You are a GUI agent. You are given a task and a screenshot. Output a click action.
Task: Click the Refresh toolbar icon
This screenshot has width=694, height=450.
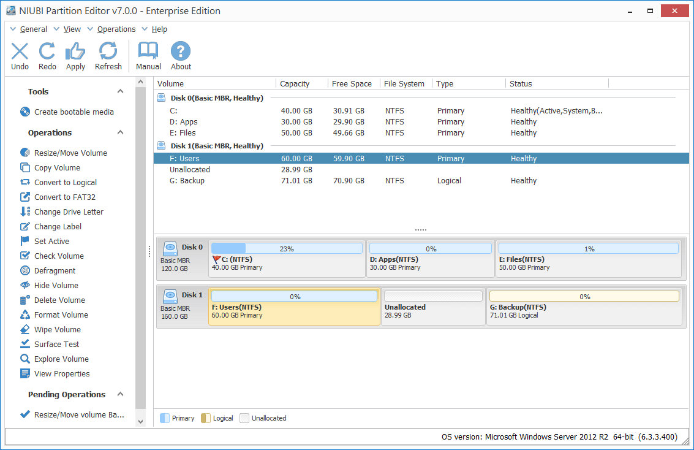[x=108, y=51]
